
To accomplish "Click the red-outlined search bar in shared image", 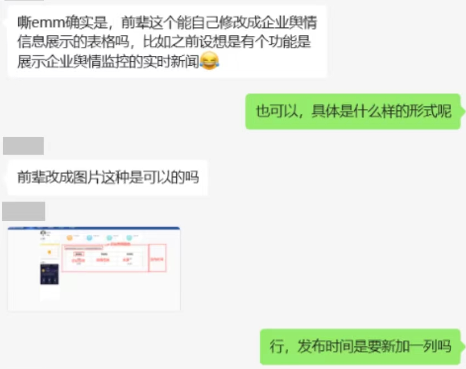I will click(84, 247).
